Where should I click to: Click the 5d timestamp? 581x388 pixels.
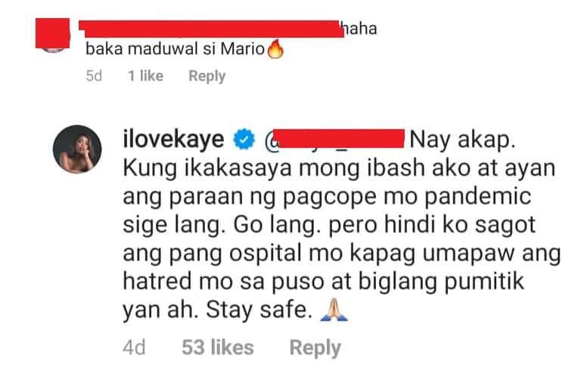(x=94, y=75)
